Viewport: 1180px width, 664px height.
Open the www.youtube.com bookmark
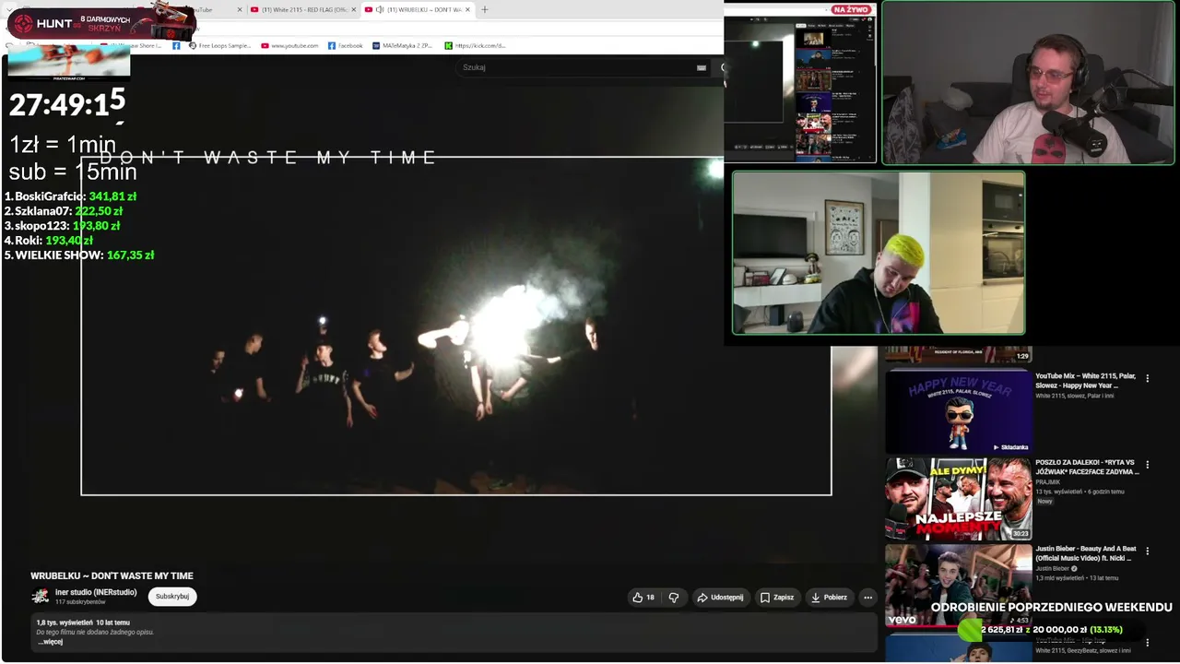pyautogui.click(x=289, y=45)
